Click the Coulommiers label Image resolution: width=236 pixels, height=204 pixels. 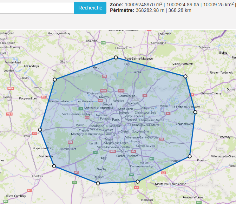[x=184, y=124]
